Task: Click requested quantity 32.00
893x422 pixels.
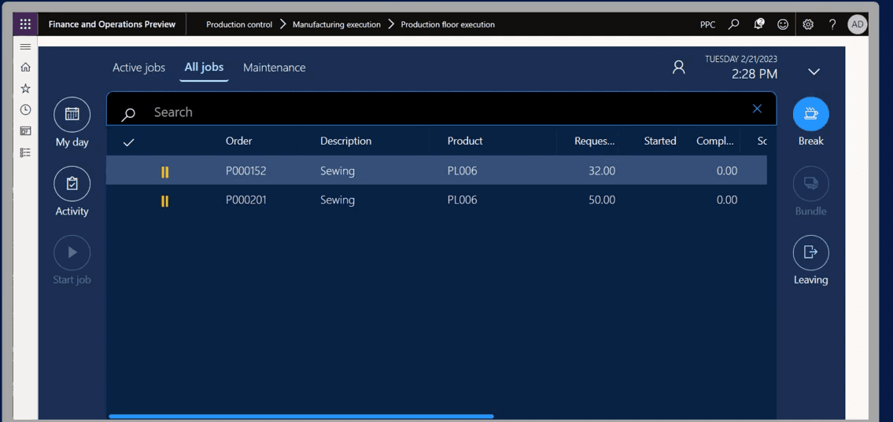Action: [602, 171]
